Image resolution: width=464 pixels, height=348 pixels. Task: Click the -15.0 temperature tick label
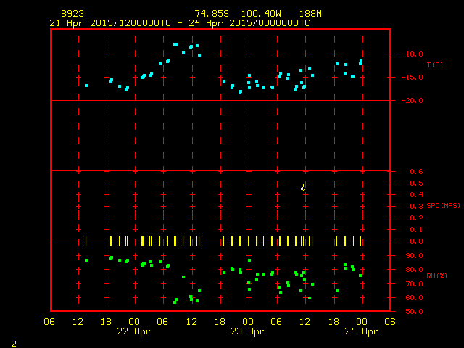[x=411, y=78]
